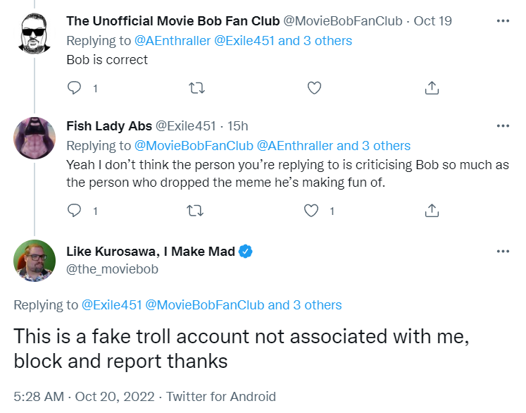This screenshot has height=413, width=526.
Task: Retweet the "Bob is correct" tweet
Action: pos(197,88)
